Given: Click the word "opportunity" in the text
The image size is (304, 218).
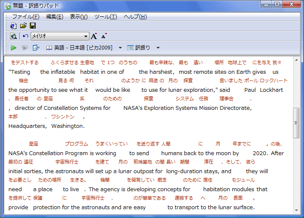Looking at the screenshot, I should [34, 90].
